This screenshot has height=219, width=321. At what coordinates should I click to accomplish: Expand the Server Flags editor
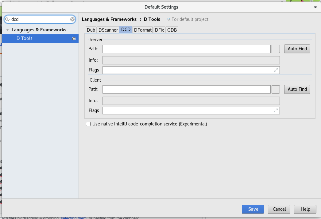point(276,70)
